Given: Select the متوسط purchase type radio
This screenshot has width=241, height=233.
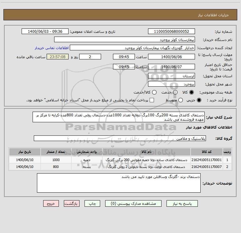Looking at the screenshot, I should pyautogui.click(x=181, y=100).
